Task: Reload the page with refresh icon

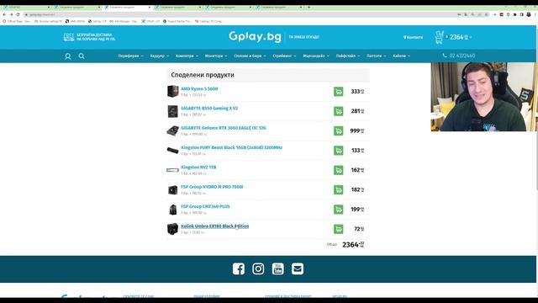Action: click(18, 14)
